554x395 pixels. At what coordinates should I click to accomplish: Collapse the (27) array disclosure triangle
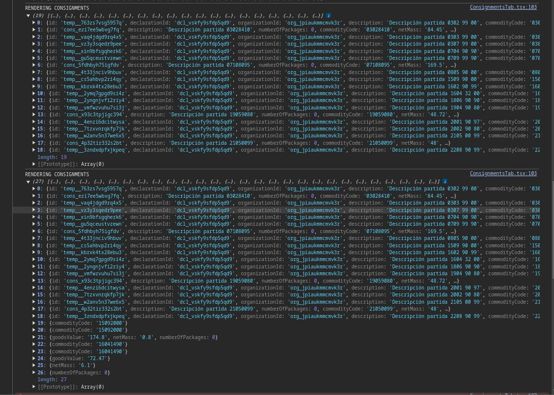[x=28, y=182]
